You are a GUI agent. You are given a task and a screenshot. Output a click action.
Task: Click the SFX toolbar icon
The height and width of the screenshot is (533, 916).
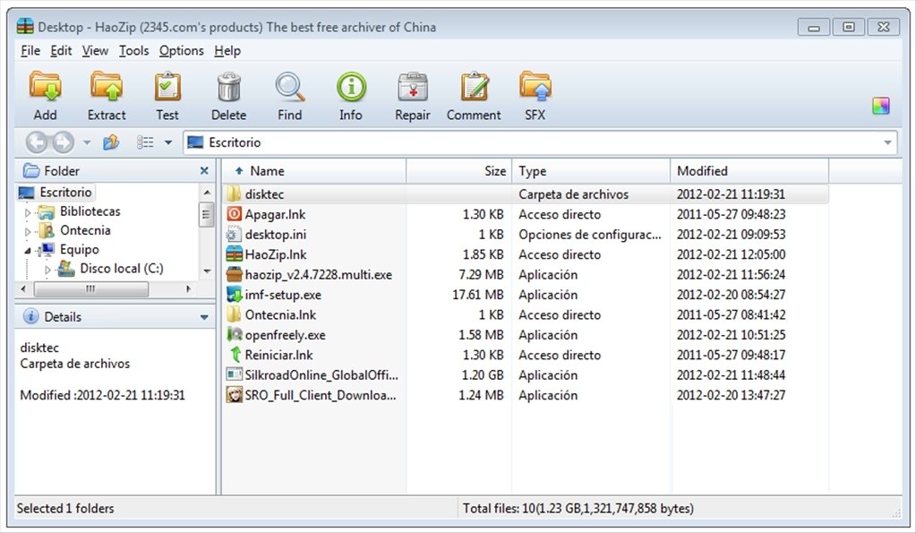[x=535, y=88]
